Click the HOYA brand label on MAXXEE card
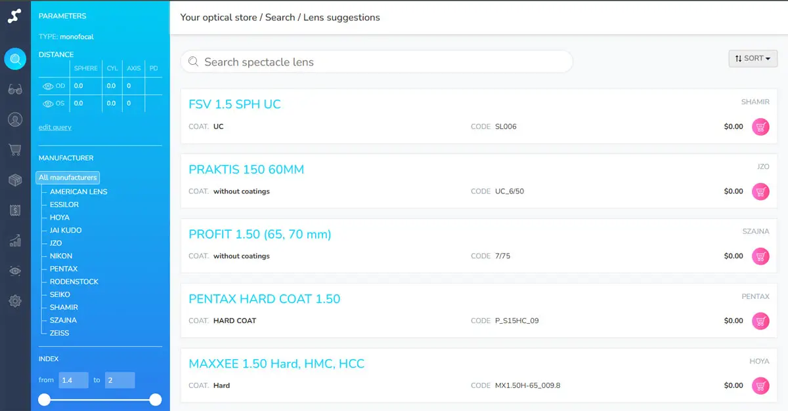 pyautogui.click(x=760, y=361)
